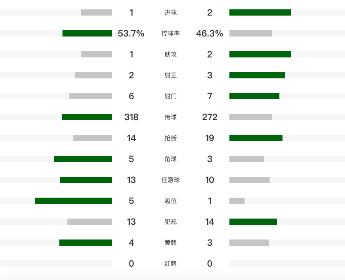Click the 传球 row label
The height and width of the screenshot is (280, 345).
pos(170,117)
